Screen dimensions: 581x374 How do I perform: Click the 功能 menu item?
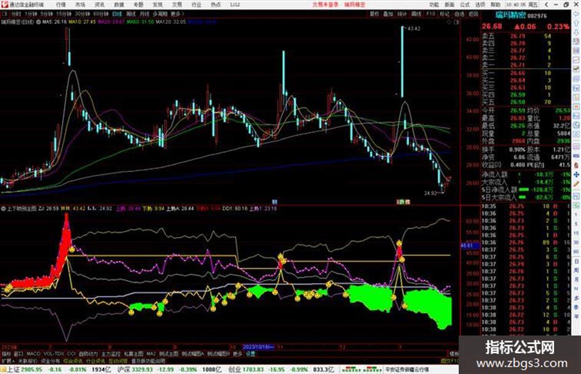(434, 5)
